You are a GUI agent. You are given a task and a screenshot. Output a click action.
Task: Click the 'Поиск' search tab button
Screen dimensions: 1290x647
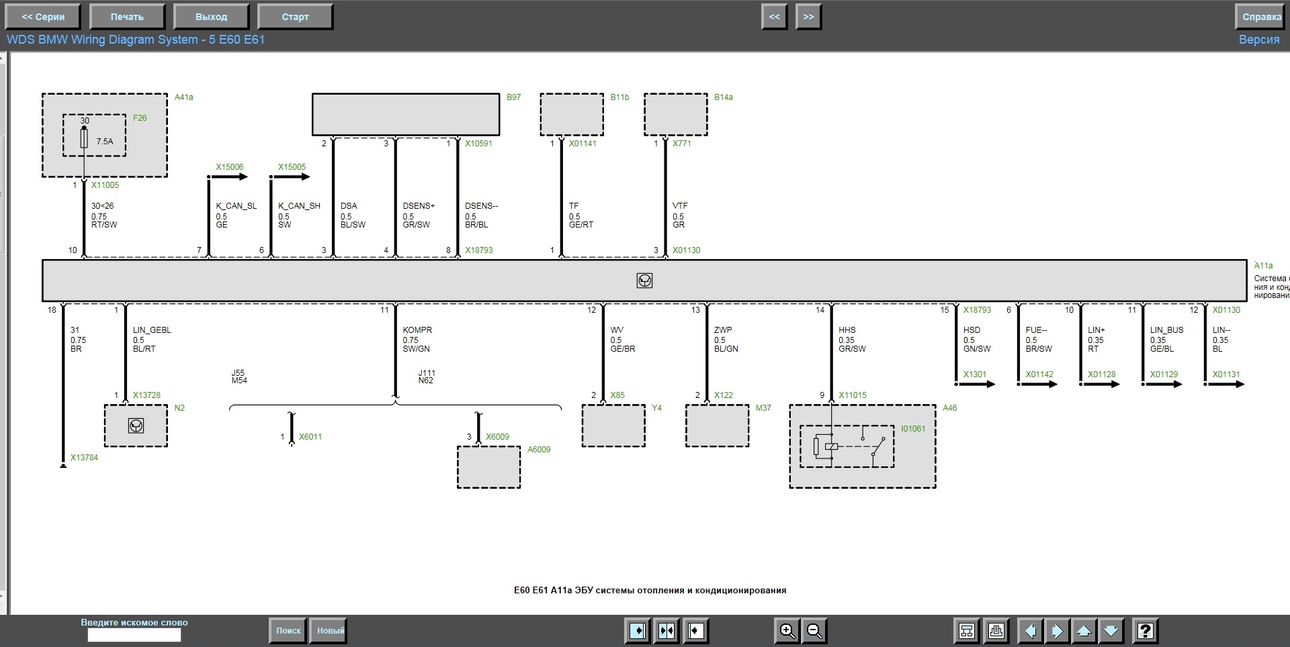288,631
